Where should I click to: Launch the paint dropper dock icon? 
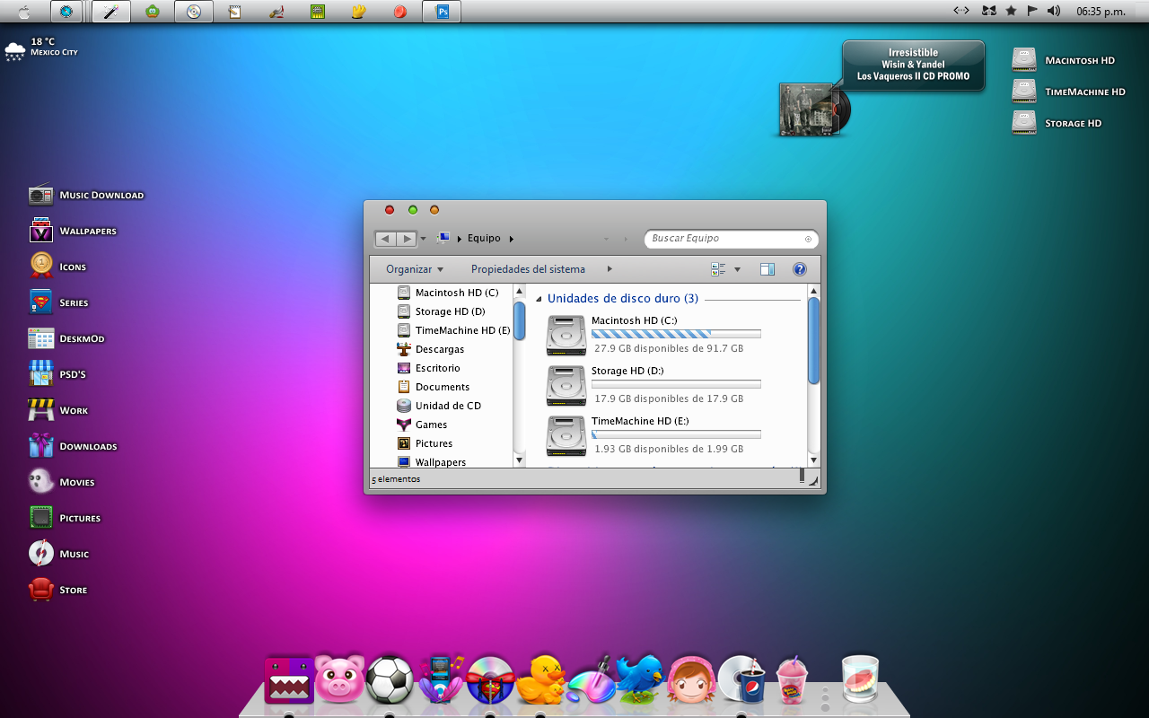[x=591, y=679]
